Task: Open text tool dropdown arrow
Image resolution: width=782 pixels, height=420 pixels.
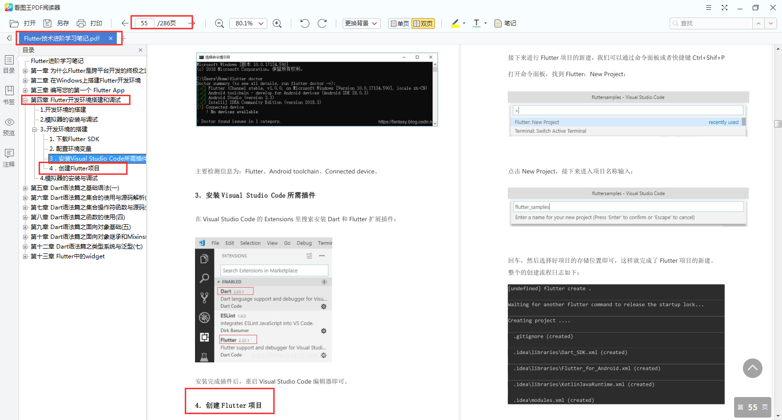Action: pos(485,23)
